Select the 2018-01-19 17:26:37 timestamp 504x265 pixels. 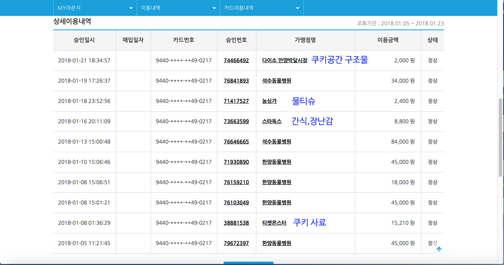tap(84, 81)
